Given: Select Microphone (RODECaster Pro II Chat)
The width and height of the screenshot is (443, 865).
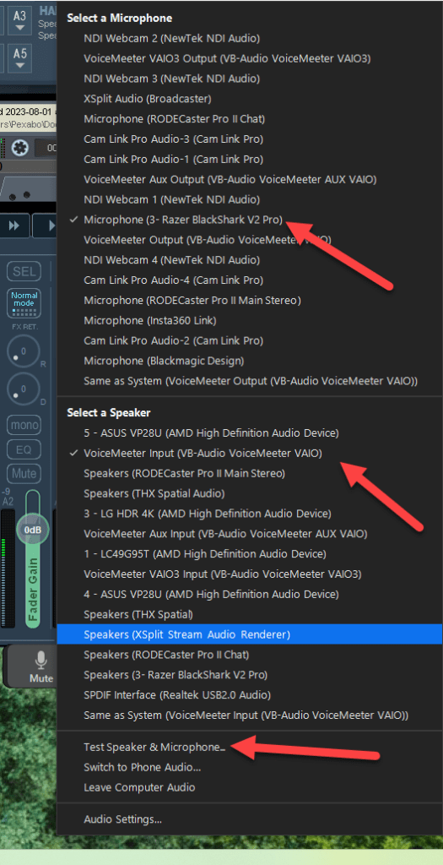Looking at the screenshot, I should tap(175, 119).
